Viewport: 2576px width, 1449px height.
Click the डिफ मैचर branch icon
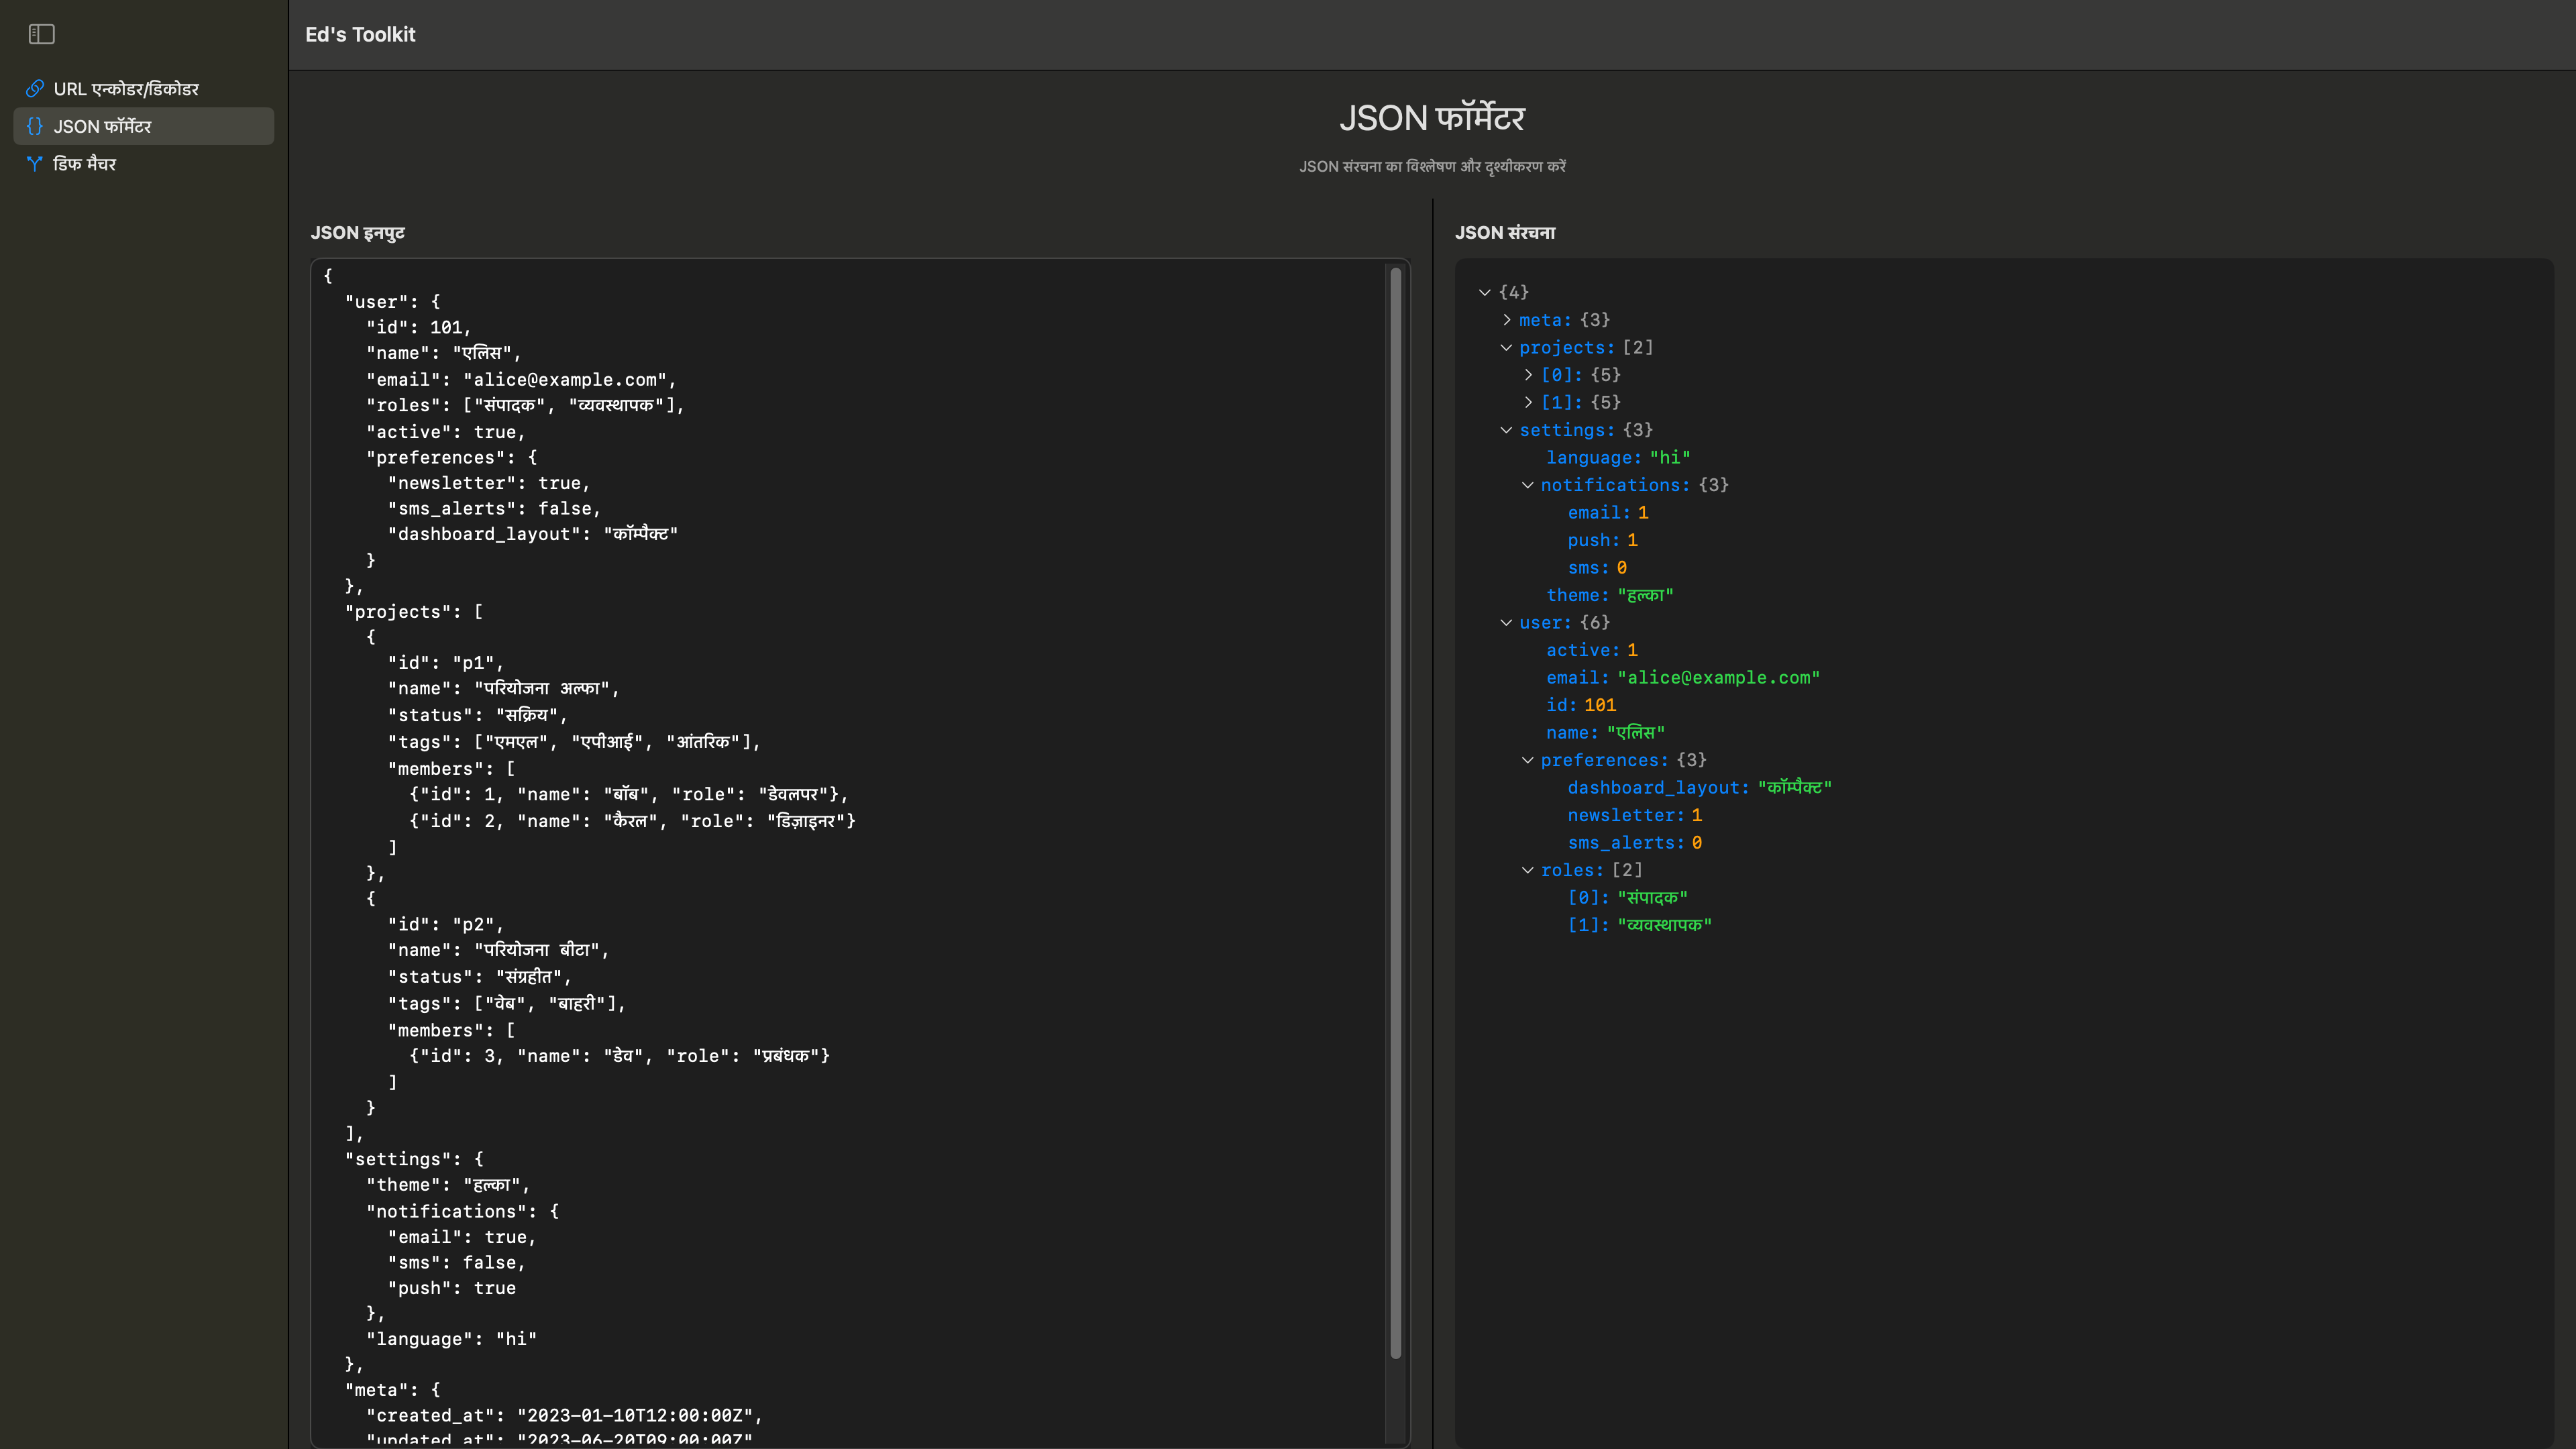coord(35,164)
